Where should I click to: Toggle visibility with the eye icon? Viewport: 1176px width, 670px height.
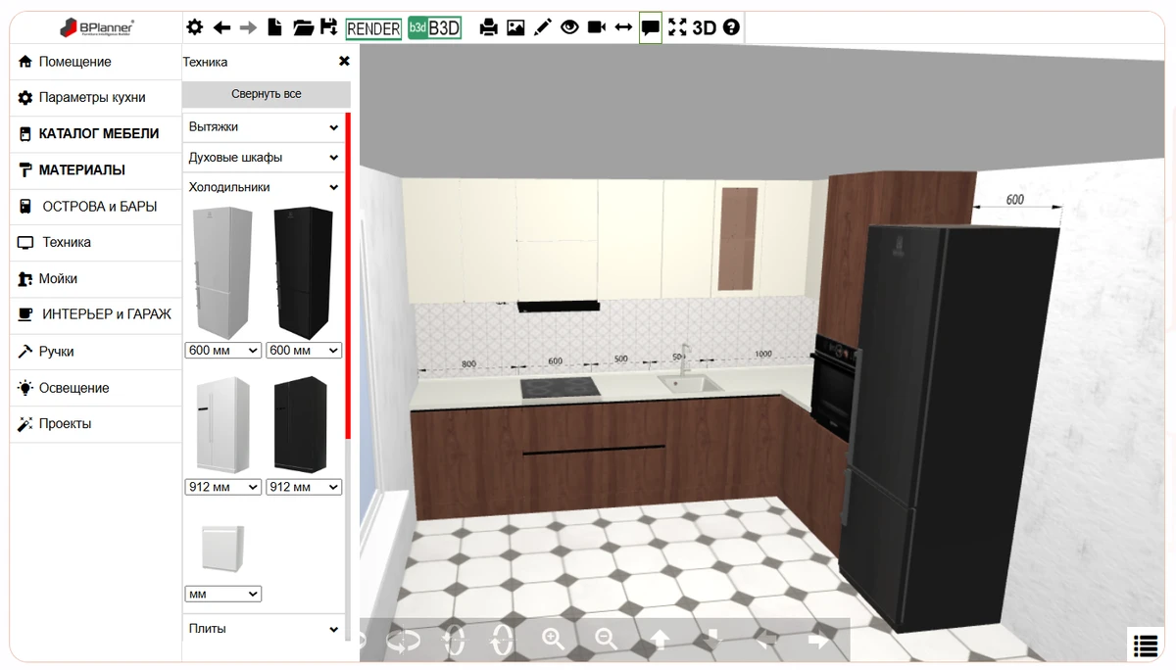[569, 27]
